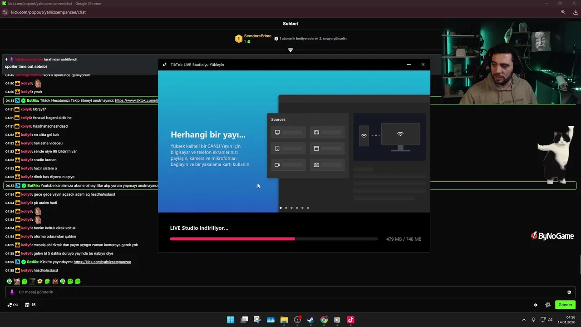Click Chrome download icon in toolbar

coord(576,12)
